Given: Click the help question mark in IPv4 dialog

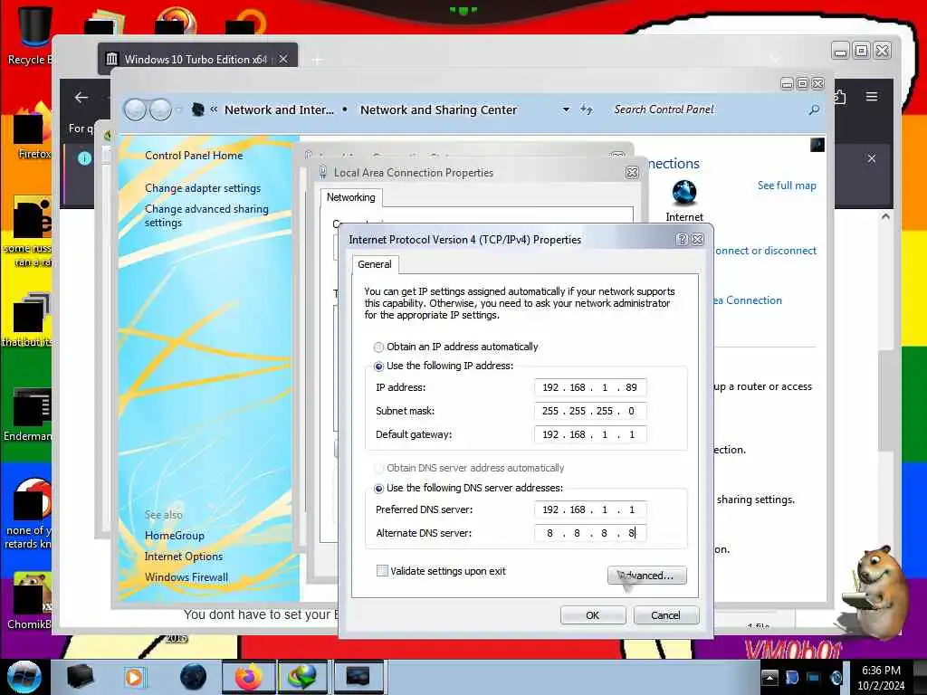Looking at the screenshot, I should tap(683, 239).
